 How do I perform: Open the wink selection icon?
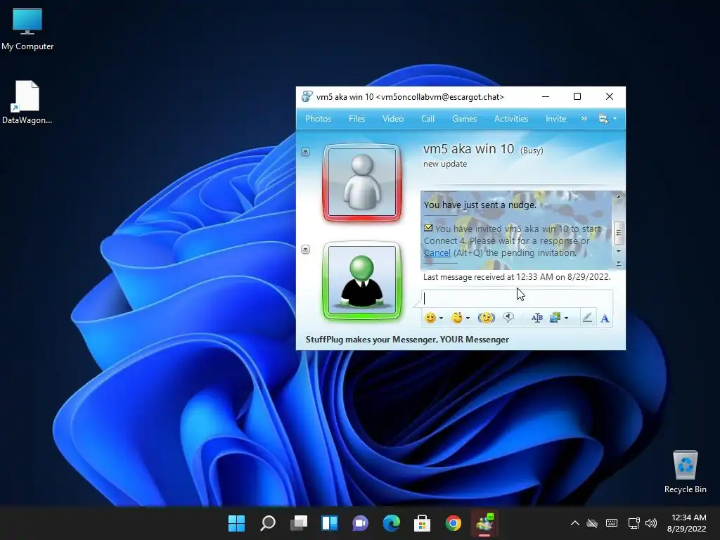(456, 318)
